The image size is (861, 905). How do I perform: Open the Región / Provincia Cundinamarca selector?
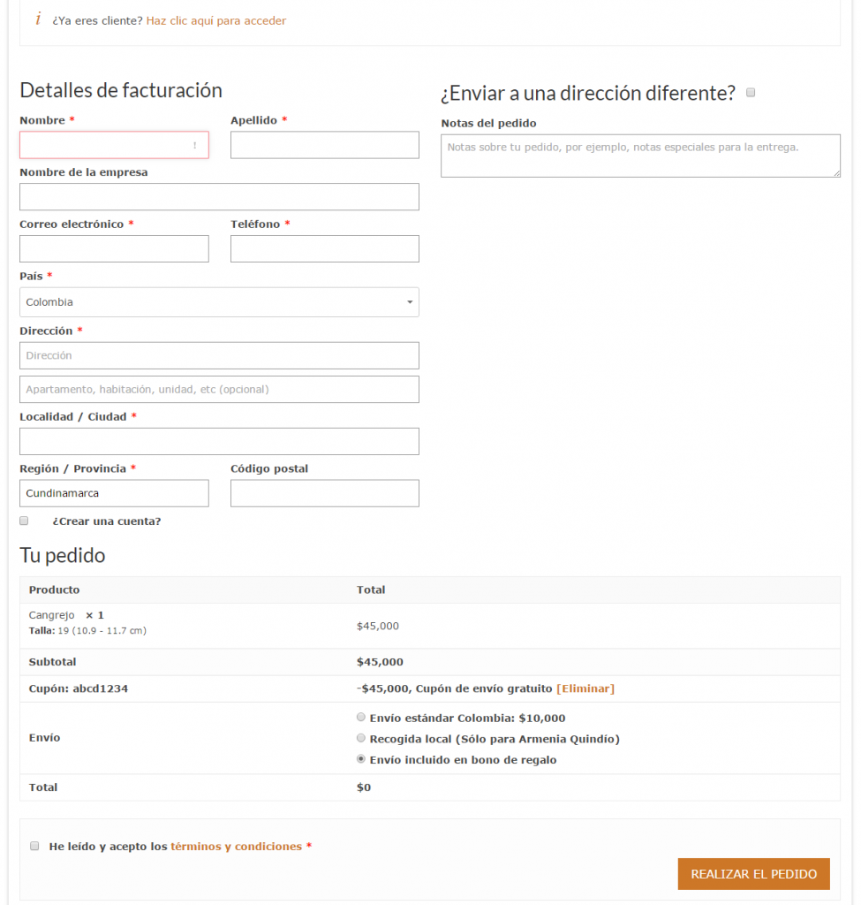[x=114, y=493]
